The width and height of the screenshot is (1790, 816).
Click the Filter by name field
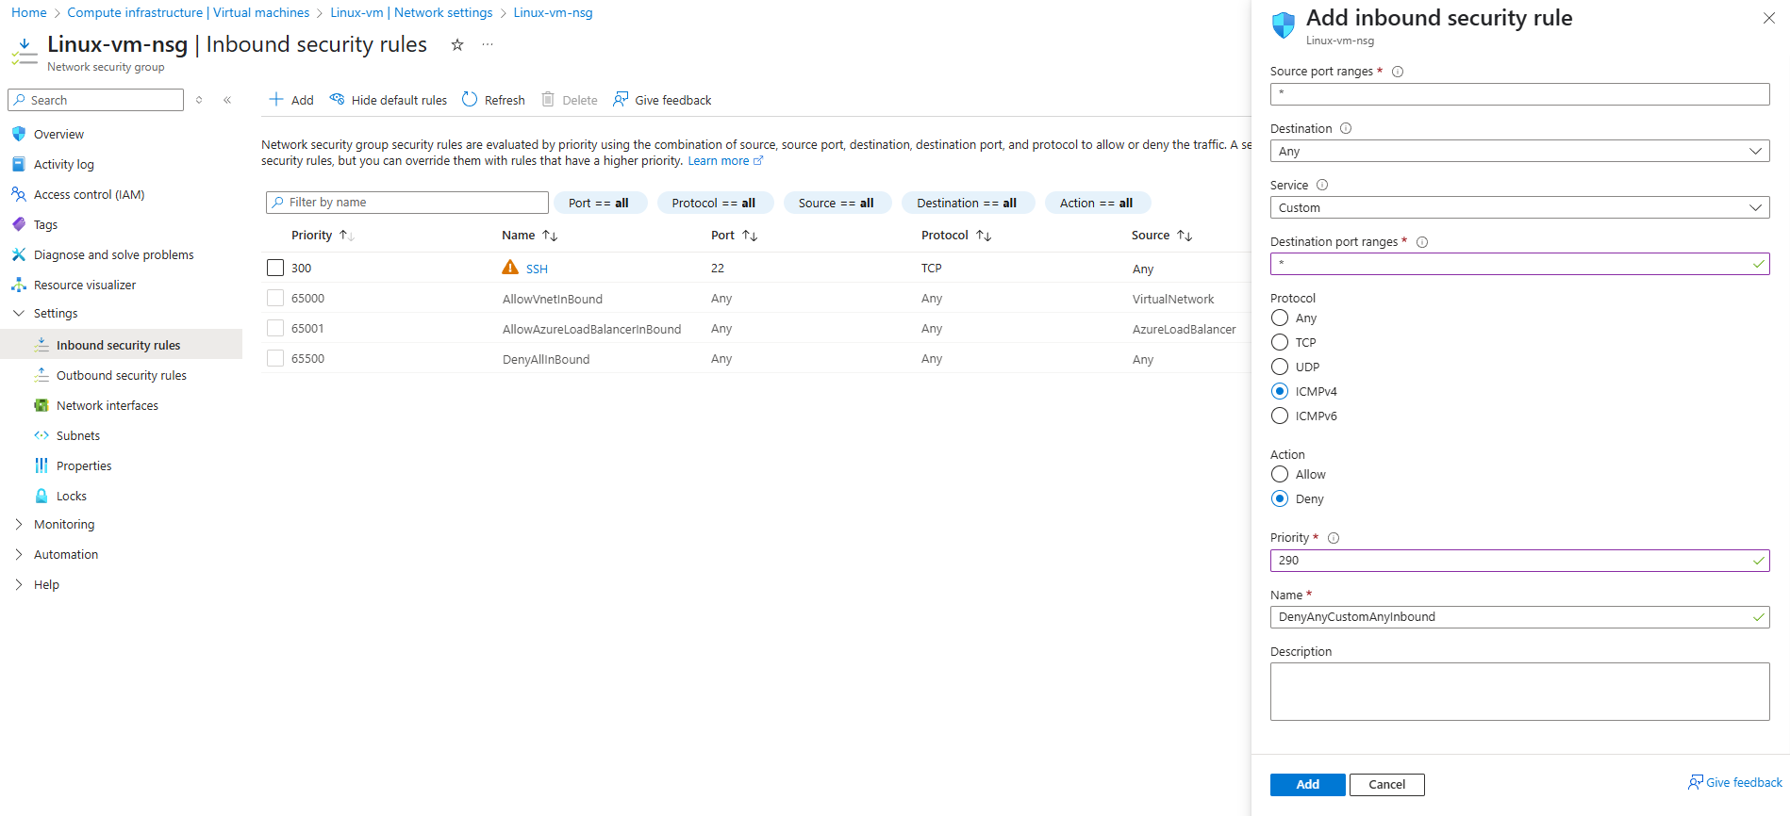tap(407, 203)
